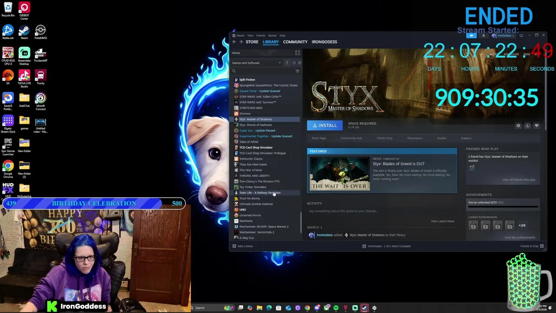
Task: Open Epic Games Launcher desktop icon
Action: point(8,146)
